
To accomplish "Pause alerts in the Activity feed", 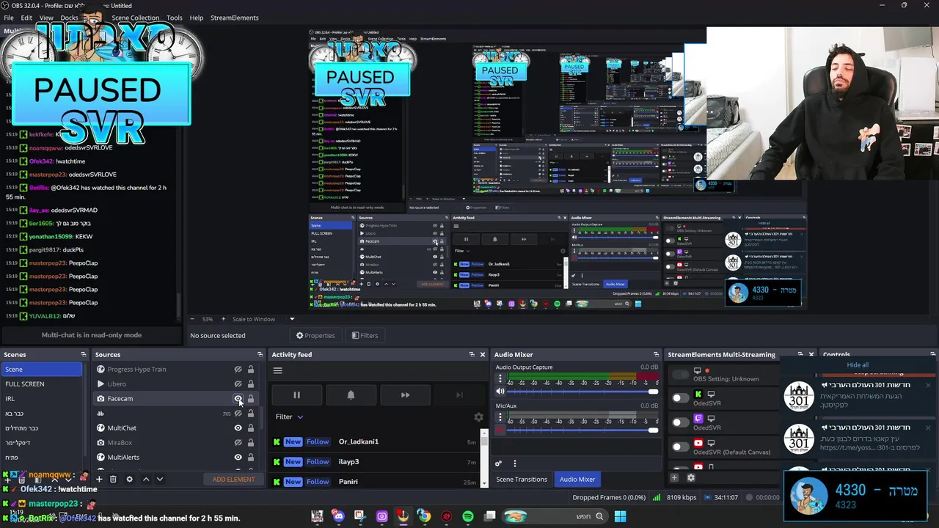I will pyautogui.click(x=296, y=395).
